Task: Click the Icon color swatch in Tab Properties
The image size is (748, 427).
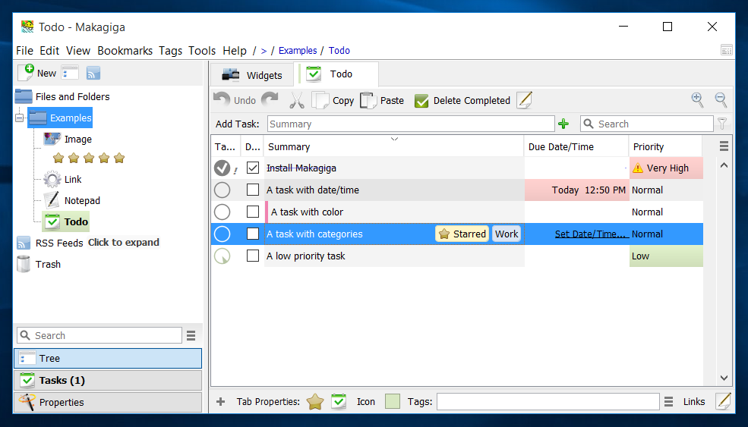Action: pyautogui.click(x=392, y=401)
